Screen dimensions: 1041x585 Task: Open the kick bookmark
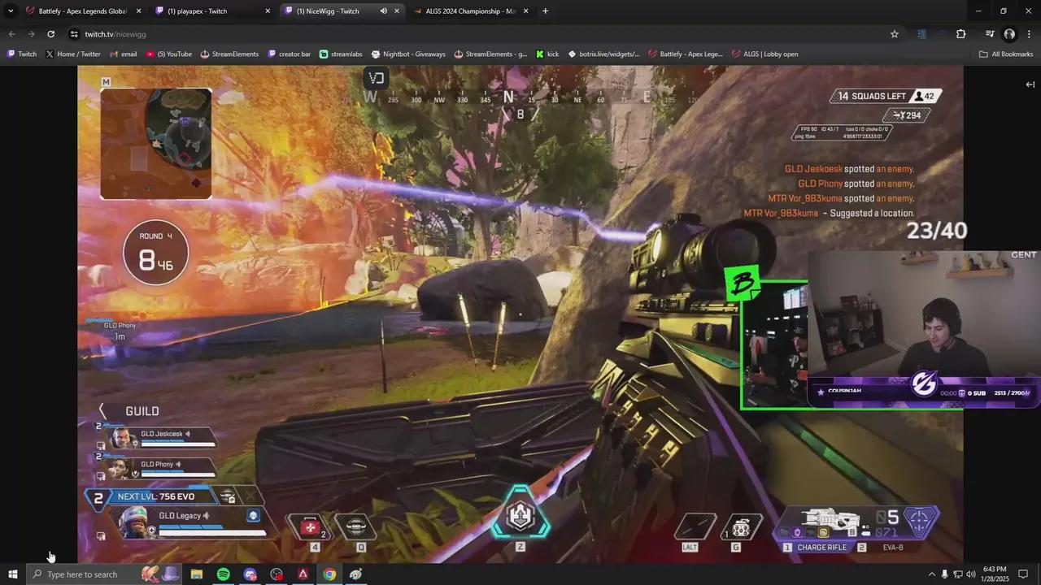547,54
